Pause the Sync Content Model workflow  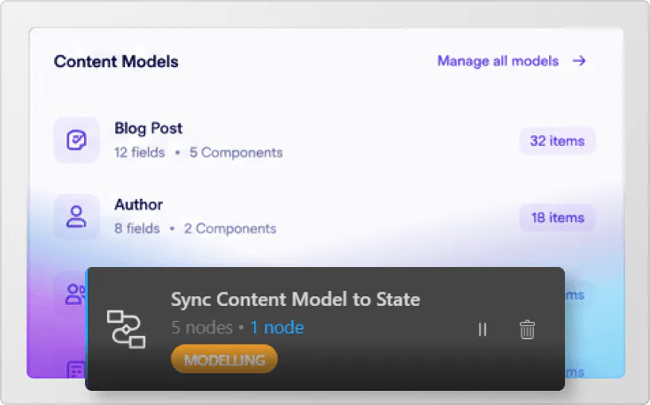tap(482, 330)
